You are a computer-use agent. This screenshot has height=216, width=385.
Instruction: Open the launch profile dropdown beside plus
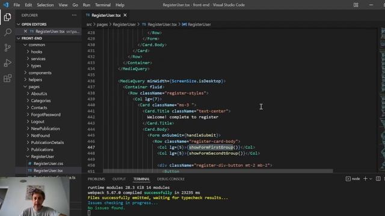[x=371, y=179]
